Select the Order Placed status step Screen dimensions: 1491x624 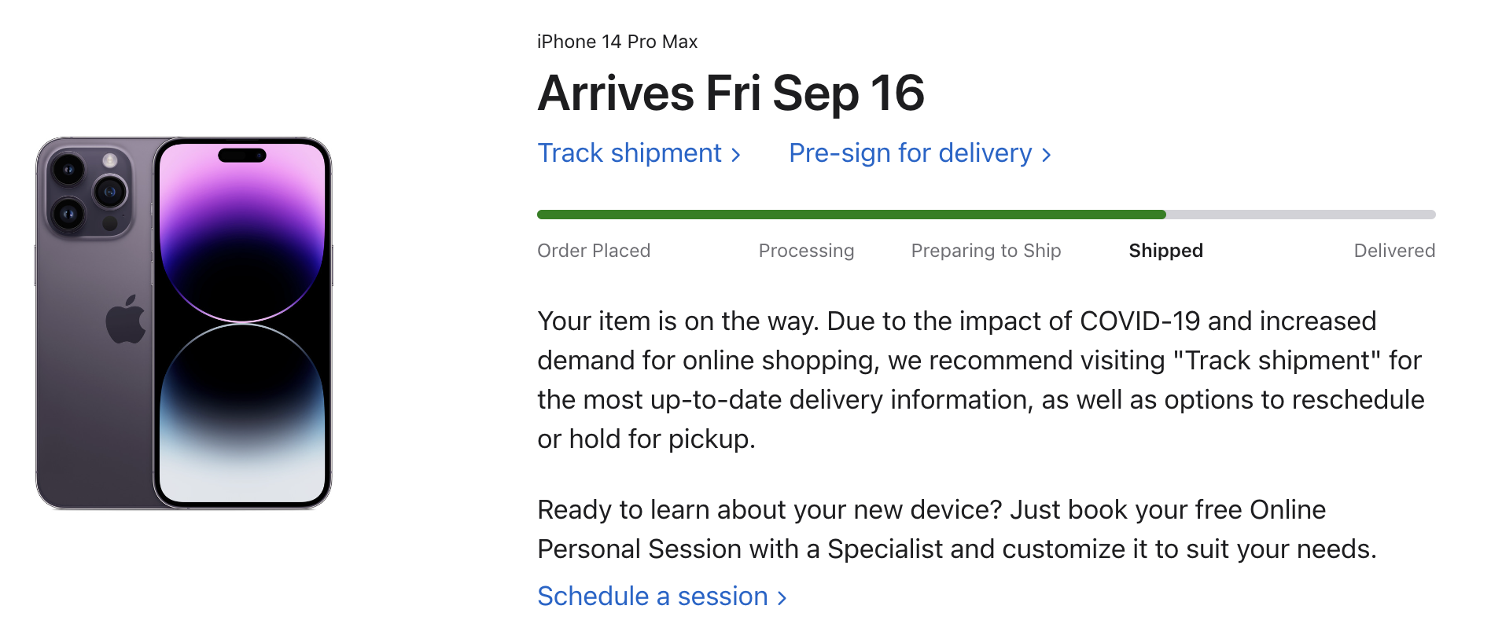pos(594,251)
